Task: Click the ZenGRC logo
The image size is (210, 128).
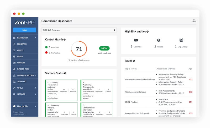Action: [x=24, y=22]
